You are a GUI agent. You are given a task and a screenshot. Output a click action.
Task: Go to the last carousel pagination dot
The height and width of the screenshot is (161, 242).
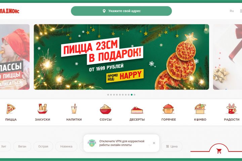pos(134,95)
